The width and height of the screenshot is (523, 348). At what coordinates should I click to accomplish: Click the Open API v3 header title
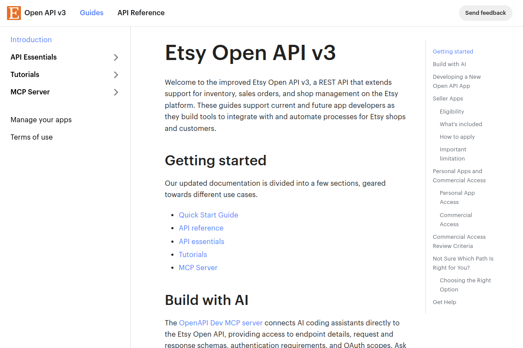[x=45, y=13]
